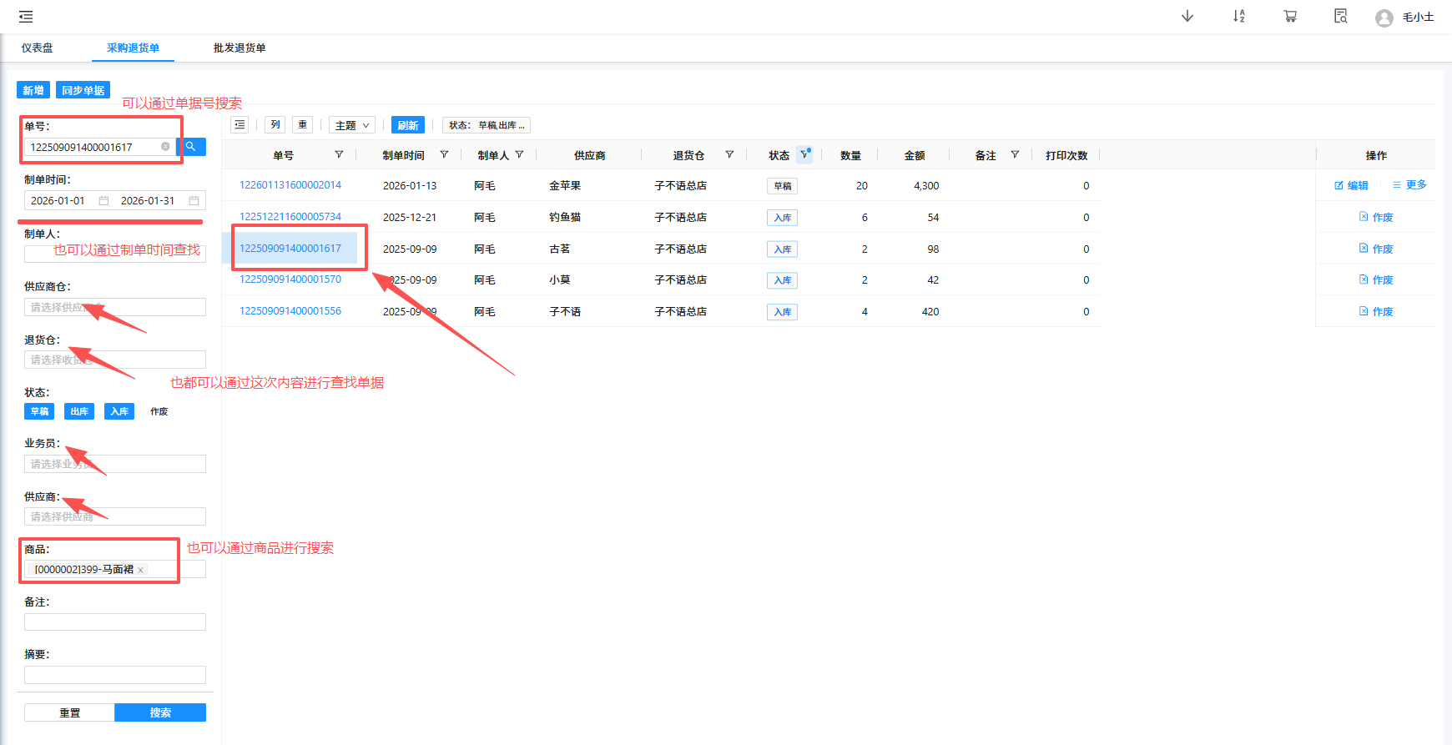Viewport: 1452px width, 745px height.
Task: Toggle the 草稿 status filter tag
Action: coord(39,411)
